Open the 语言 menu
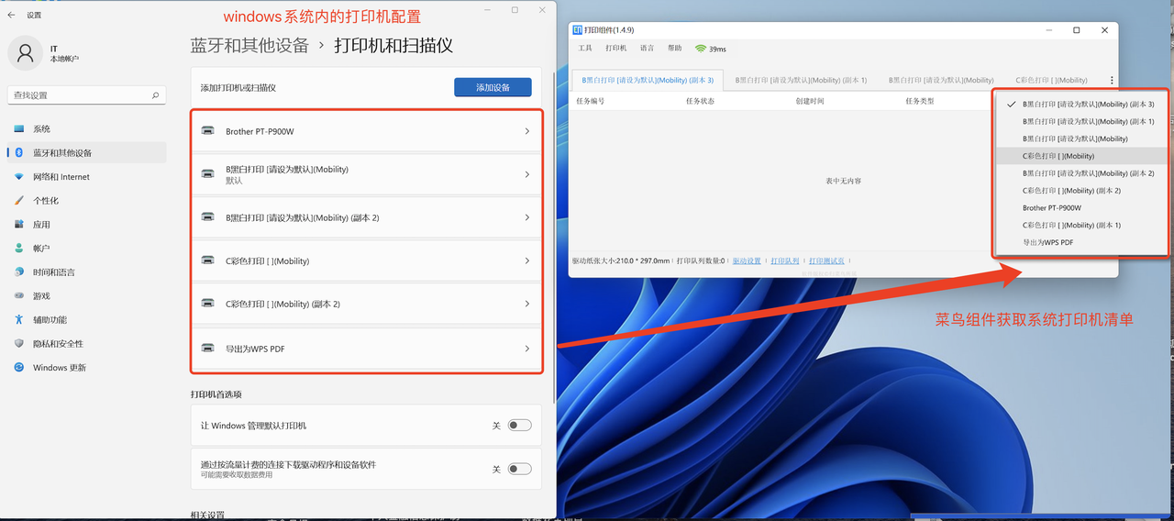The image size is (1174, 521). [648, 49]
